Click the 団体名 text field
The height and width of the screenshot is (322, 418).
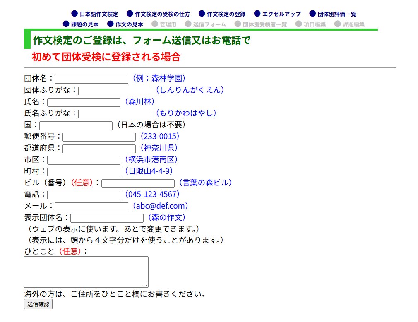[x=91, y=79]
